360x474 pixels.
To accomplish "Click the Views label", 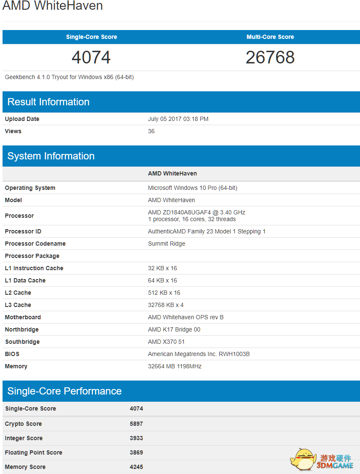I will 13,131.
